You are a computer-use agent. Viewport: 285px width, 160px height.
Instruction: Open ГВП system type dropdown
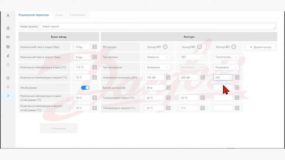pos(192,57)
